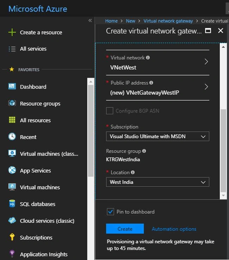Click the SQL databases icon
The height and width of the screenshot is (260, 229).
click(12, 204)
